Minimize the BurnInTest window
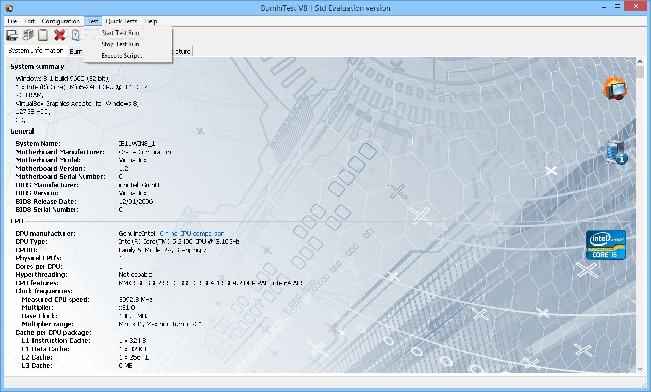 [603, 6]
